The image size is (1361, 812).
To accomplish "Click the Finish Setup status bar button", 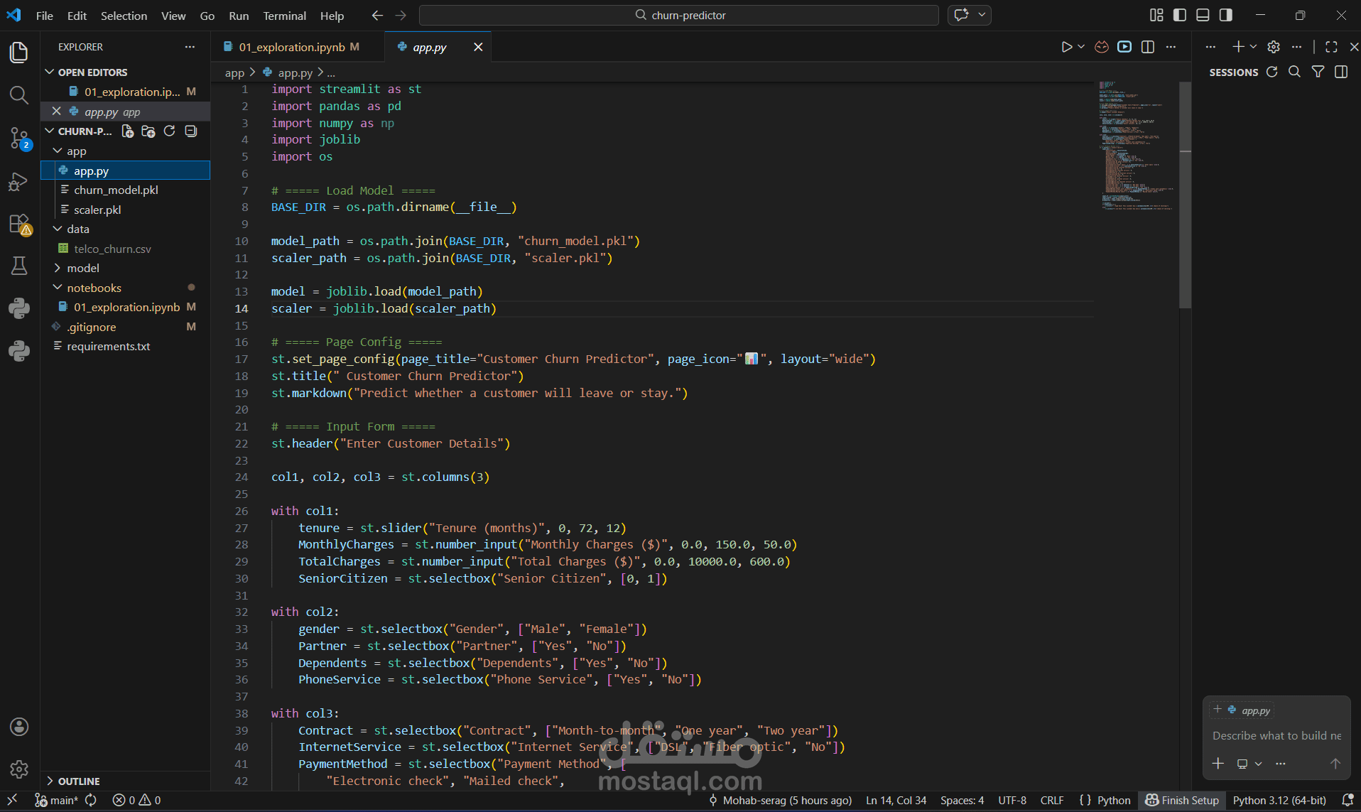I will 1182,801.
